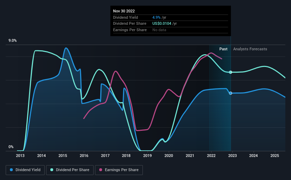
Task: Click the Dividend Yield marker dot on chart
Action: pos(230,93)
